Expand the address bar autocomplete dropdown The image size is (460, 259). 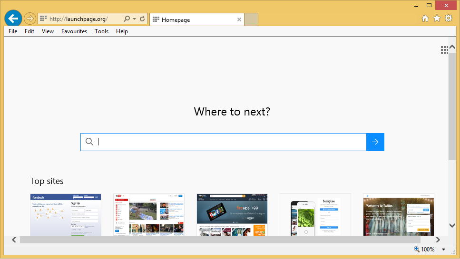click(x=135, y=19)
